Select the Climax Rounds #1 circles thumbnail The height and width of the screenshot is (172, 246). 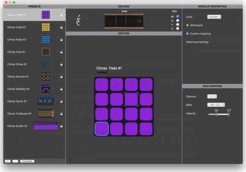pyautogui.click(x=46, y=77)
